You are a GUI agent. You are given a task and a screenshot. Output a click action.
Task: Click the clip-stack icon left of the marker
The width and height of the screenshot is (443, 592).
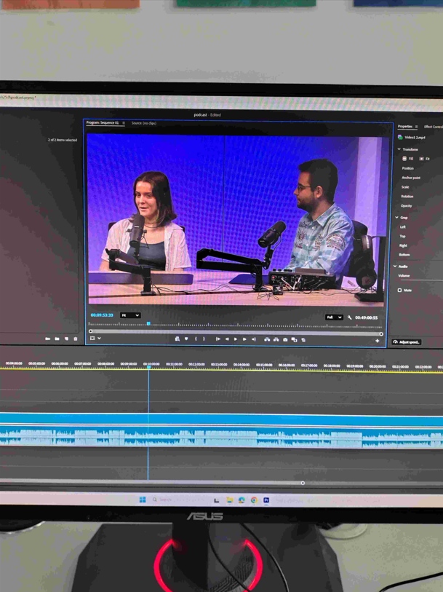coord(177,339)
